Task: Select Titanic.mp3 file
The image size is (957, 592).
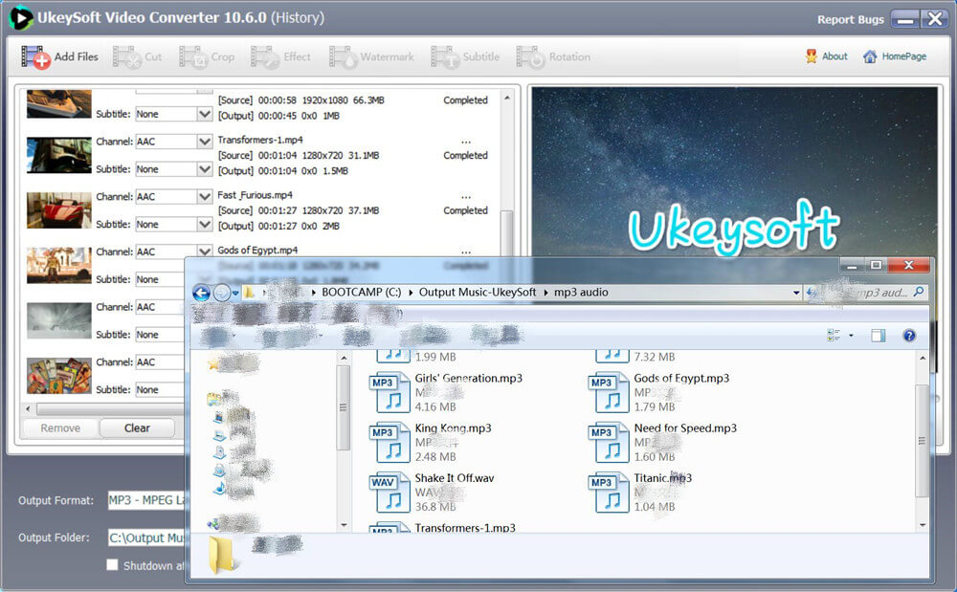Action: 641,492
